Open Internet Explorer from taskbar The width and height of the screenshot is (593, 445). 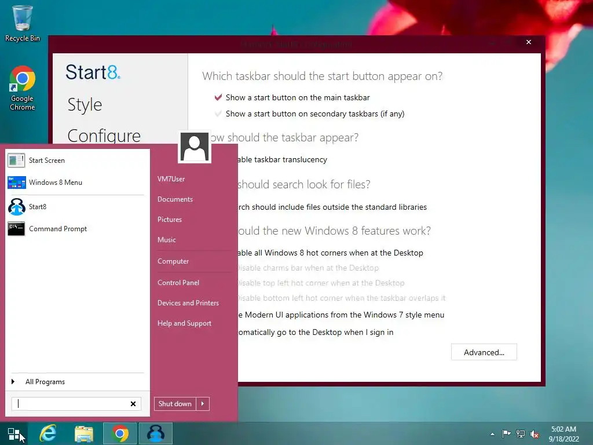pos(48,433)
